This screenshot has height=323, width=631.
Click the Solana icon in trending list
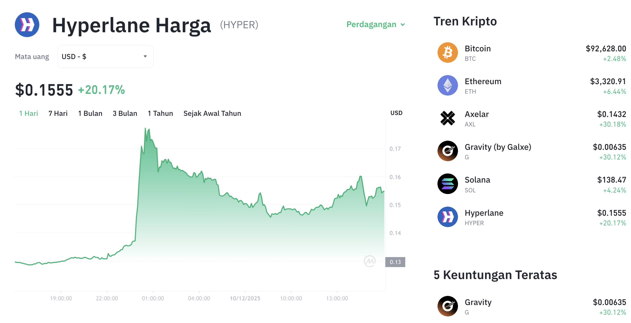pyautogui.click(x=447, y=184)
